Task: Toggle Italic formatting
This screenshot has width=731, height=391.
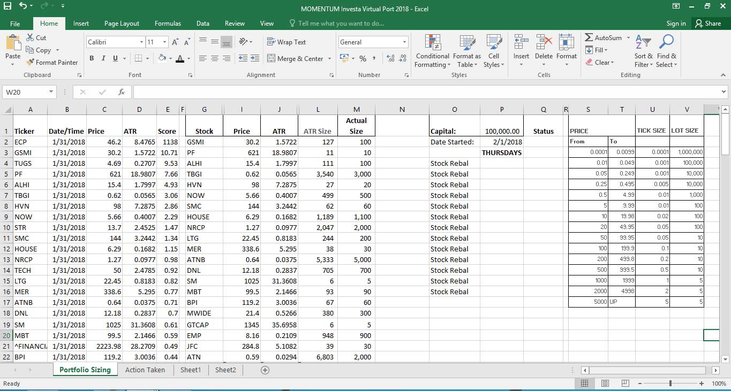Action: tap(104, 58)
